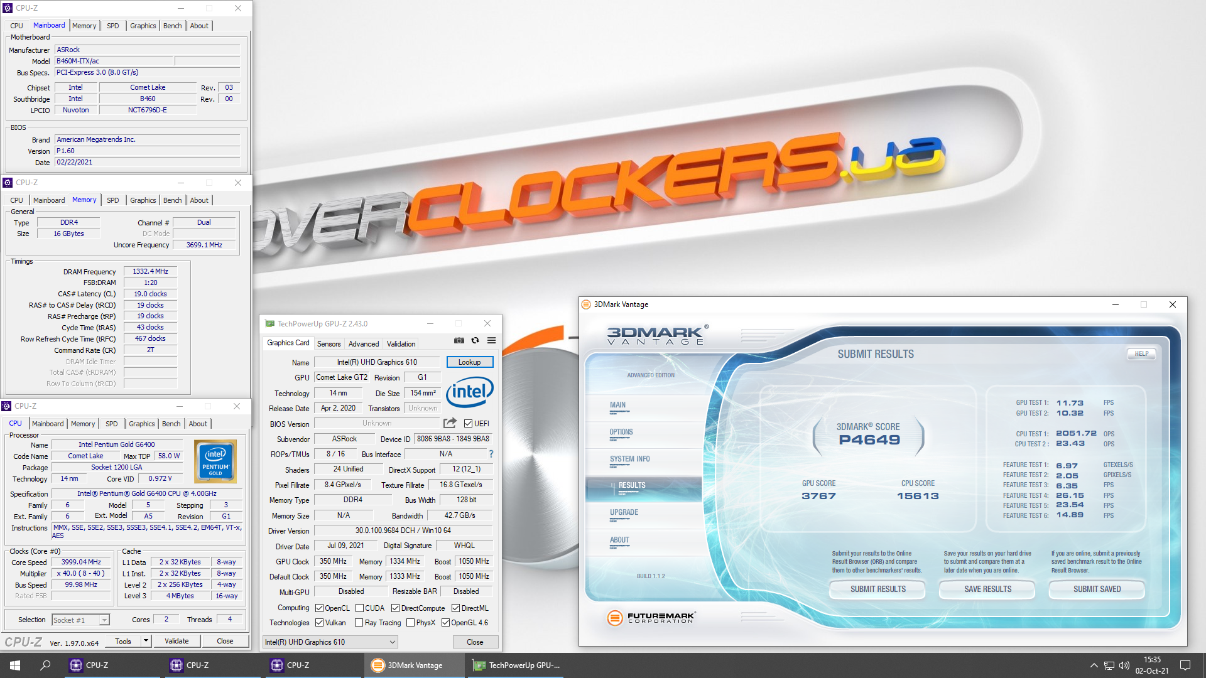Toggle the Ray Tracing checkbox
This screenshot has height=678, width=1206.
click(359, 623)
